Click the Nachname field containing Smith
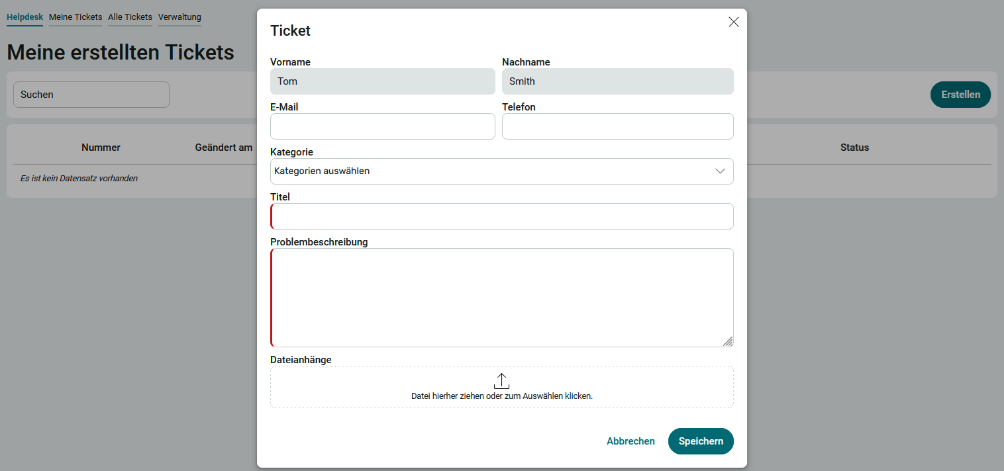This screenshot has height=471, width=1004. click(x=617, y=81)
